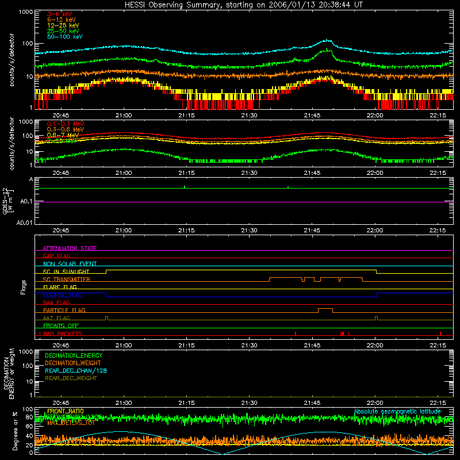The width and height of the screenshot is (460, 460).
Task: Click the magenta line in the GOES-12 panel
Action: coord(244,202)
